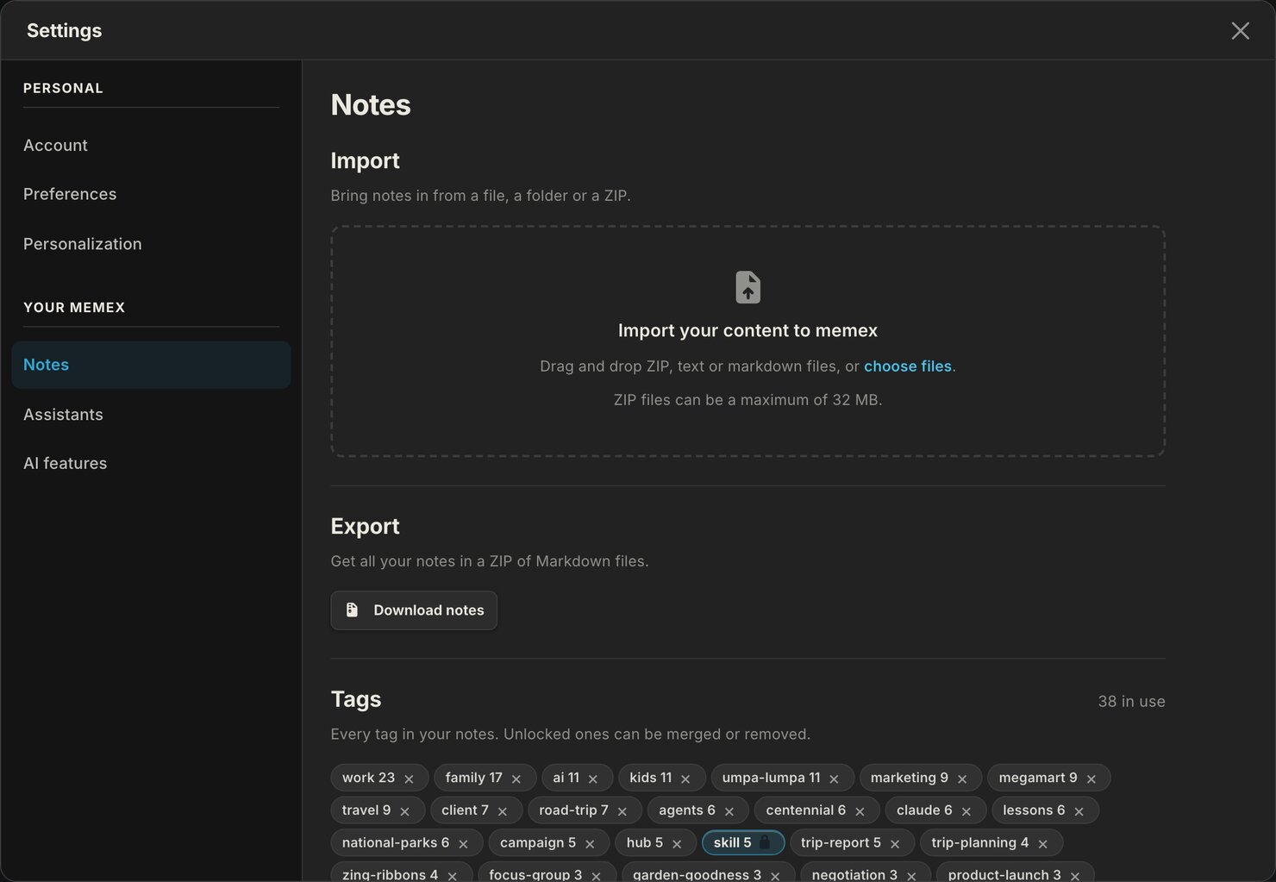Remove the umpa-lumpa tag via its x

[x=834, y=779]
